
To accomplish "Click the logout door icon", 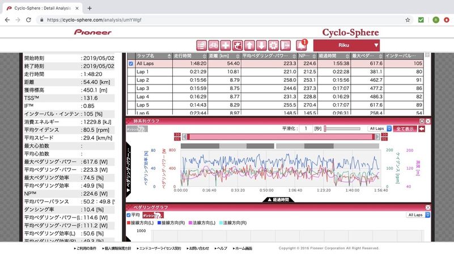I will click(285, 45).
